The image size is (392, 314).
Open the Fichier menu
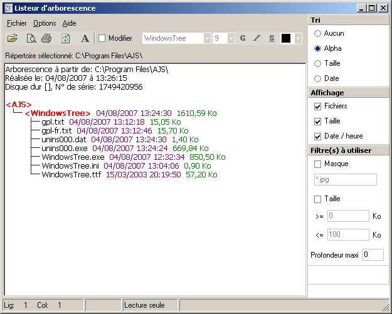coord(17,23)
